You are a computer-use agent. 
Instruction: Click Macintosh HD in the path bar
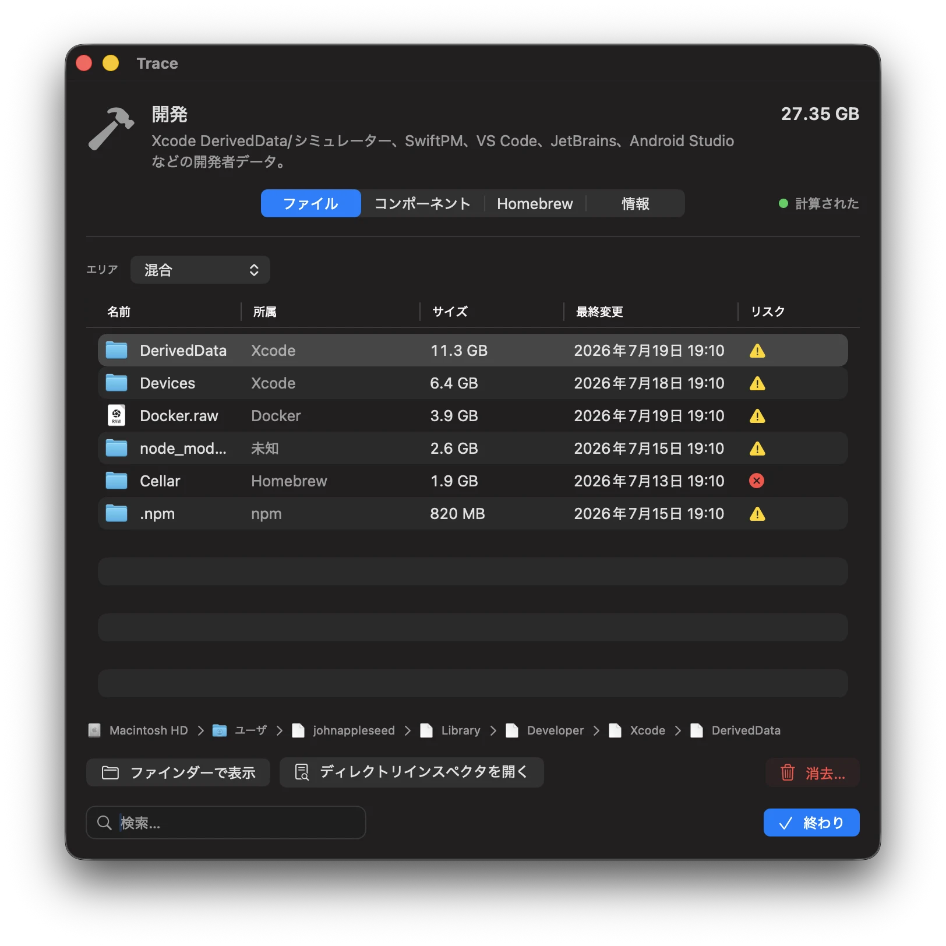coord(149,730)
